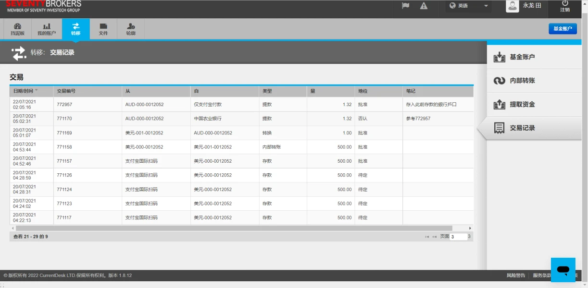Expand the 英语 language dropdown

468,6
